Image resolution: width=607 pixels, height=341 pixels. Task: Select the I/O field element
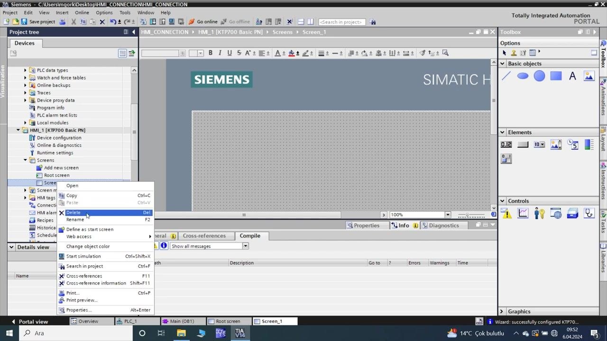[506, 144]
